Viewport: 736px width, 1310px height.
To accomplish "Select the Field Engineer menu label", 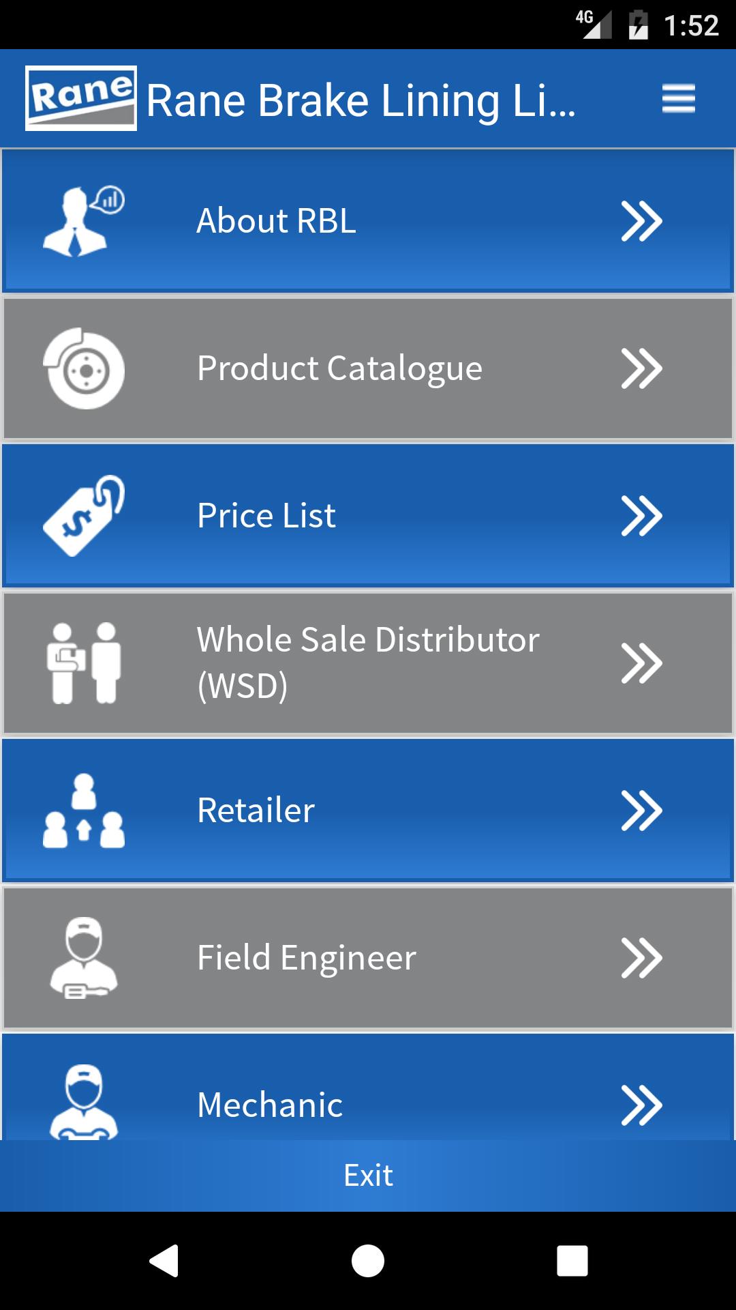I will (307, 957).
